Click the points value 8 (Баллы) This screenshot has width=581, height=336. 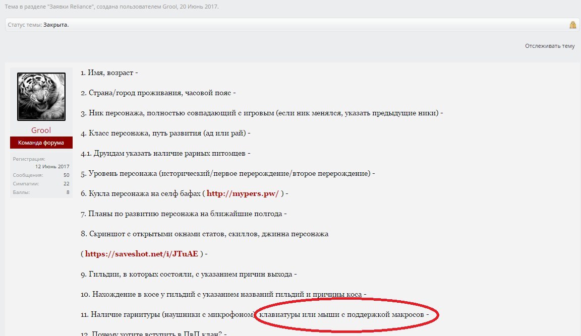pyautogui.click(x=68, y=192)
